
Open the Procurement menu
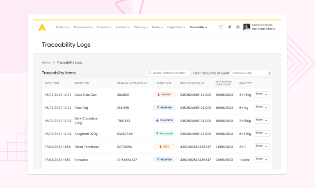click(83, 27)
